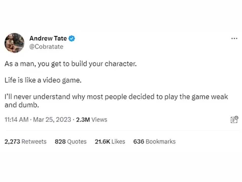Click the tweet analytics icon beside views
This screenshot has width=242, height=182.
(234, 120)
